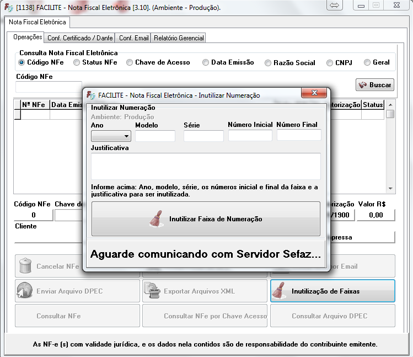Click the grid row selector cell
This screenshot has width=413, height=357.
18,115
